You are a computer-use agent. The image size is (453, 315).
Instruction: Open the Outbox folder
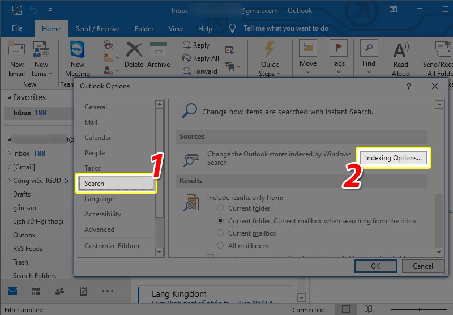point(24,235)
